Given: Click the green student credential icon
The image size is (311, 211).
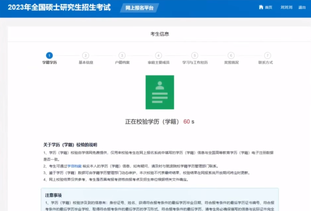Looking at the screenshot, I should tap(160, 92).
